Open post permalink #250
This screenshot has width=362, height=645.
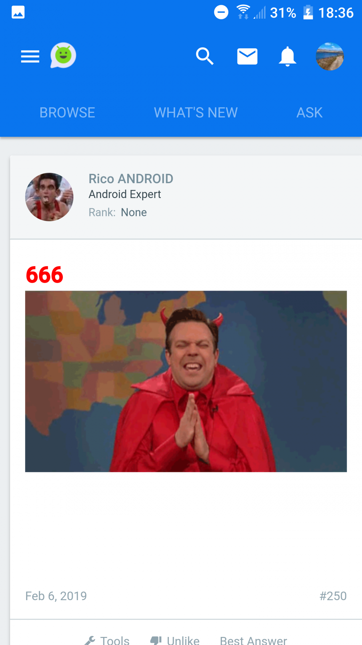(x=333, y=596)
